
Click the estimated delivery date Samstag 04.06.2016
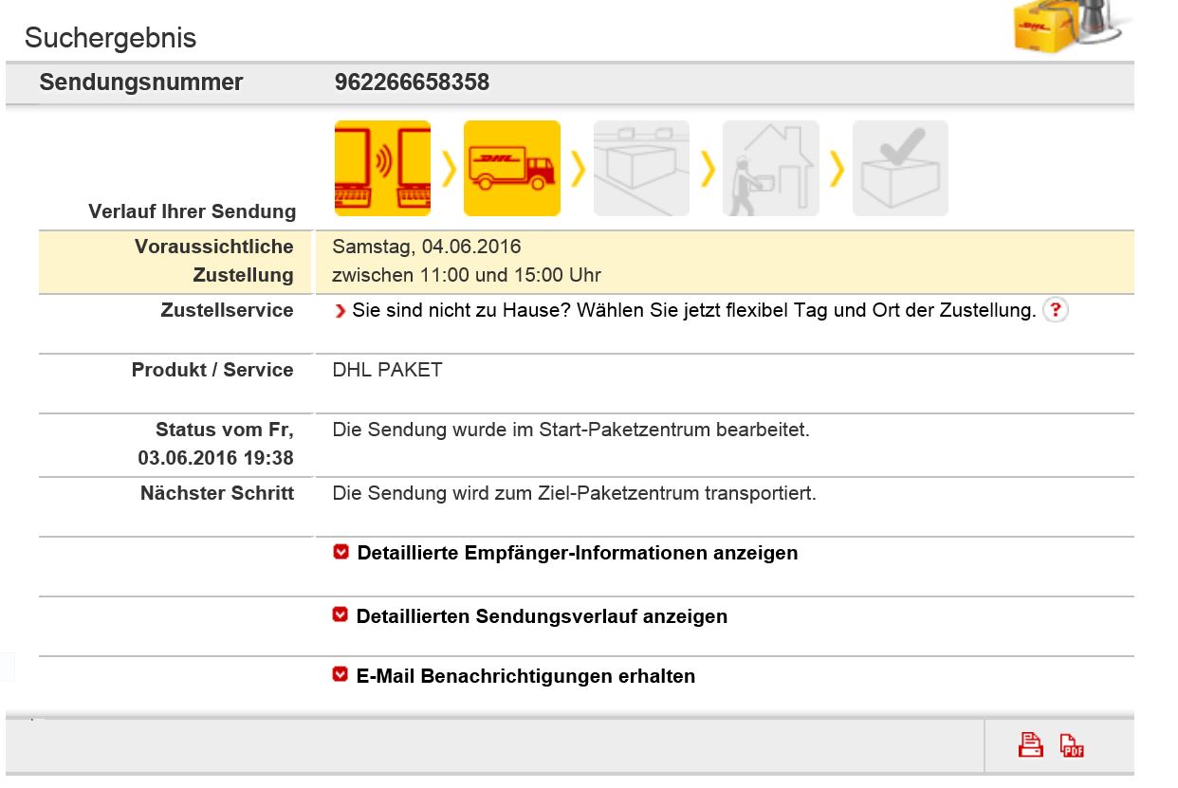pos(427,247)
